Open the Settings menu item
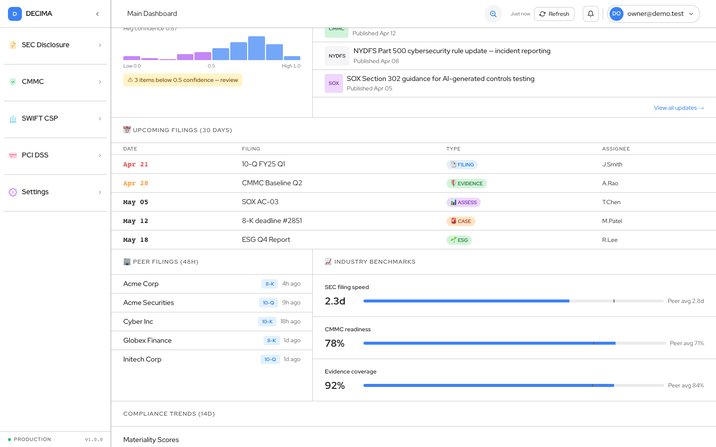This screenshot has width=716, height=447. click(x=56, y=192)
